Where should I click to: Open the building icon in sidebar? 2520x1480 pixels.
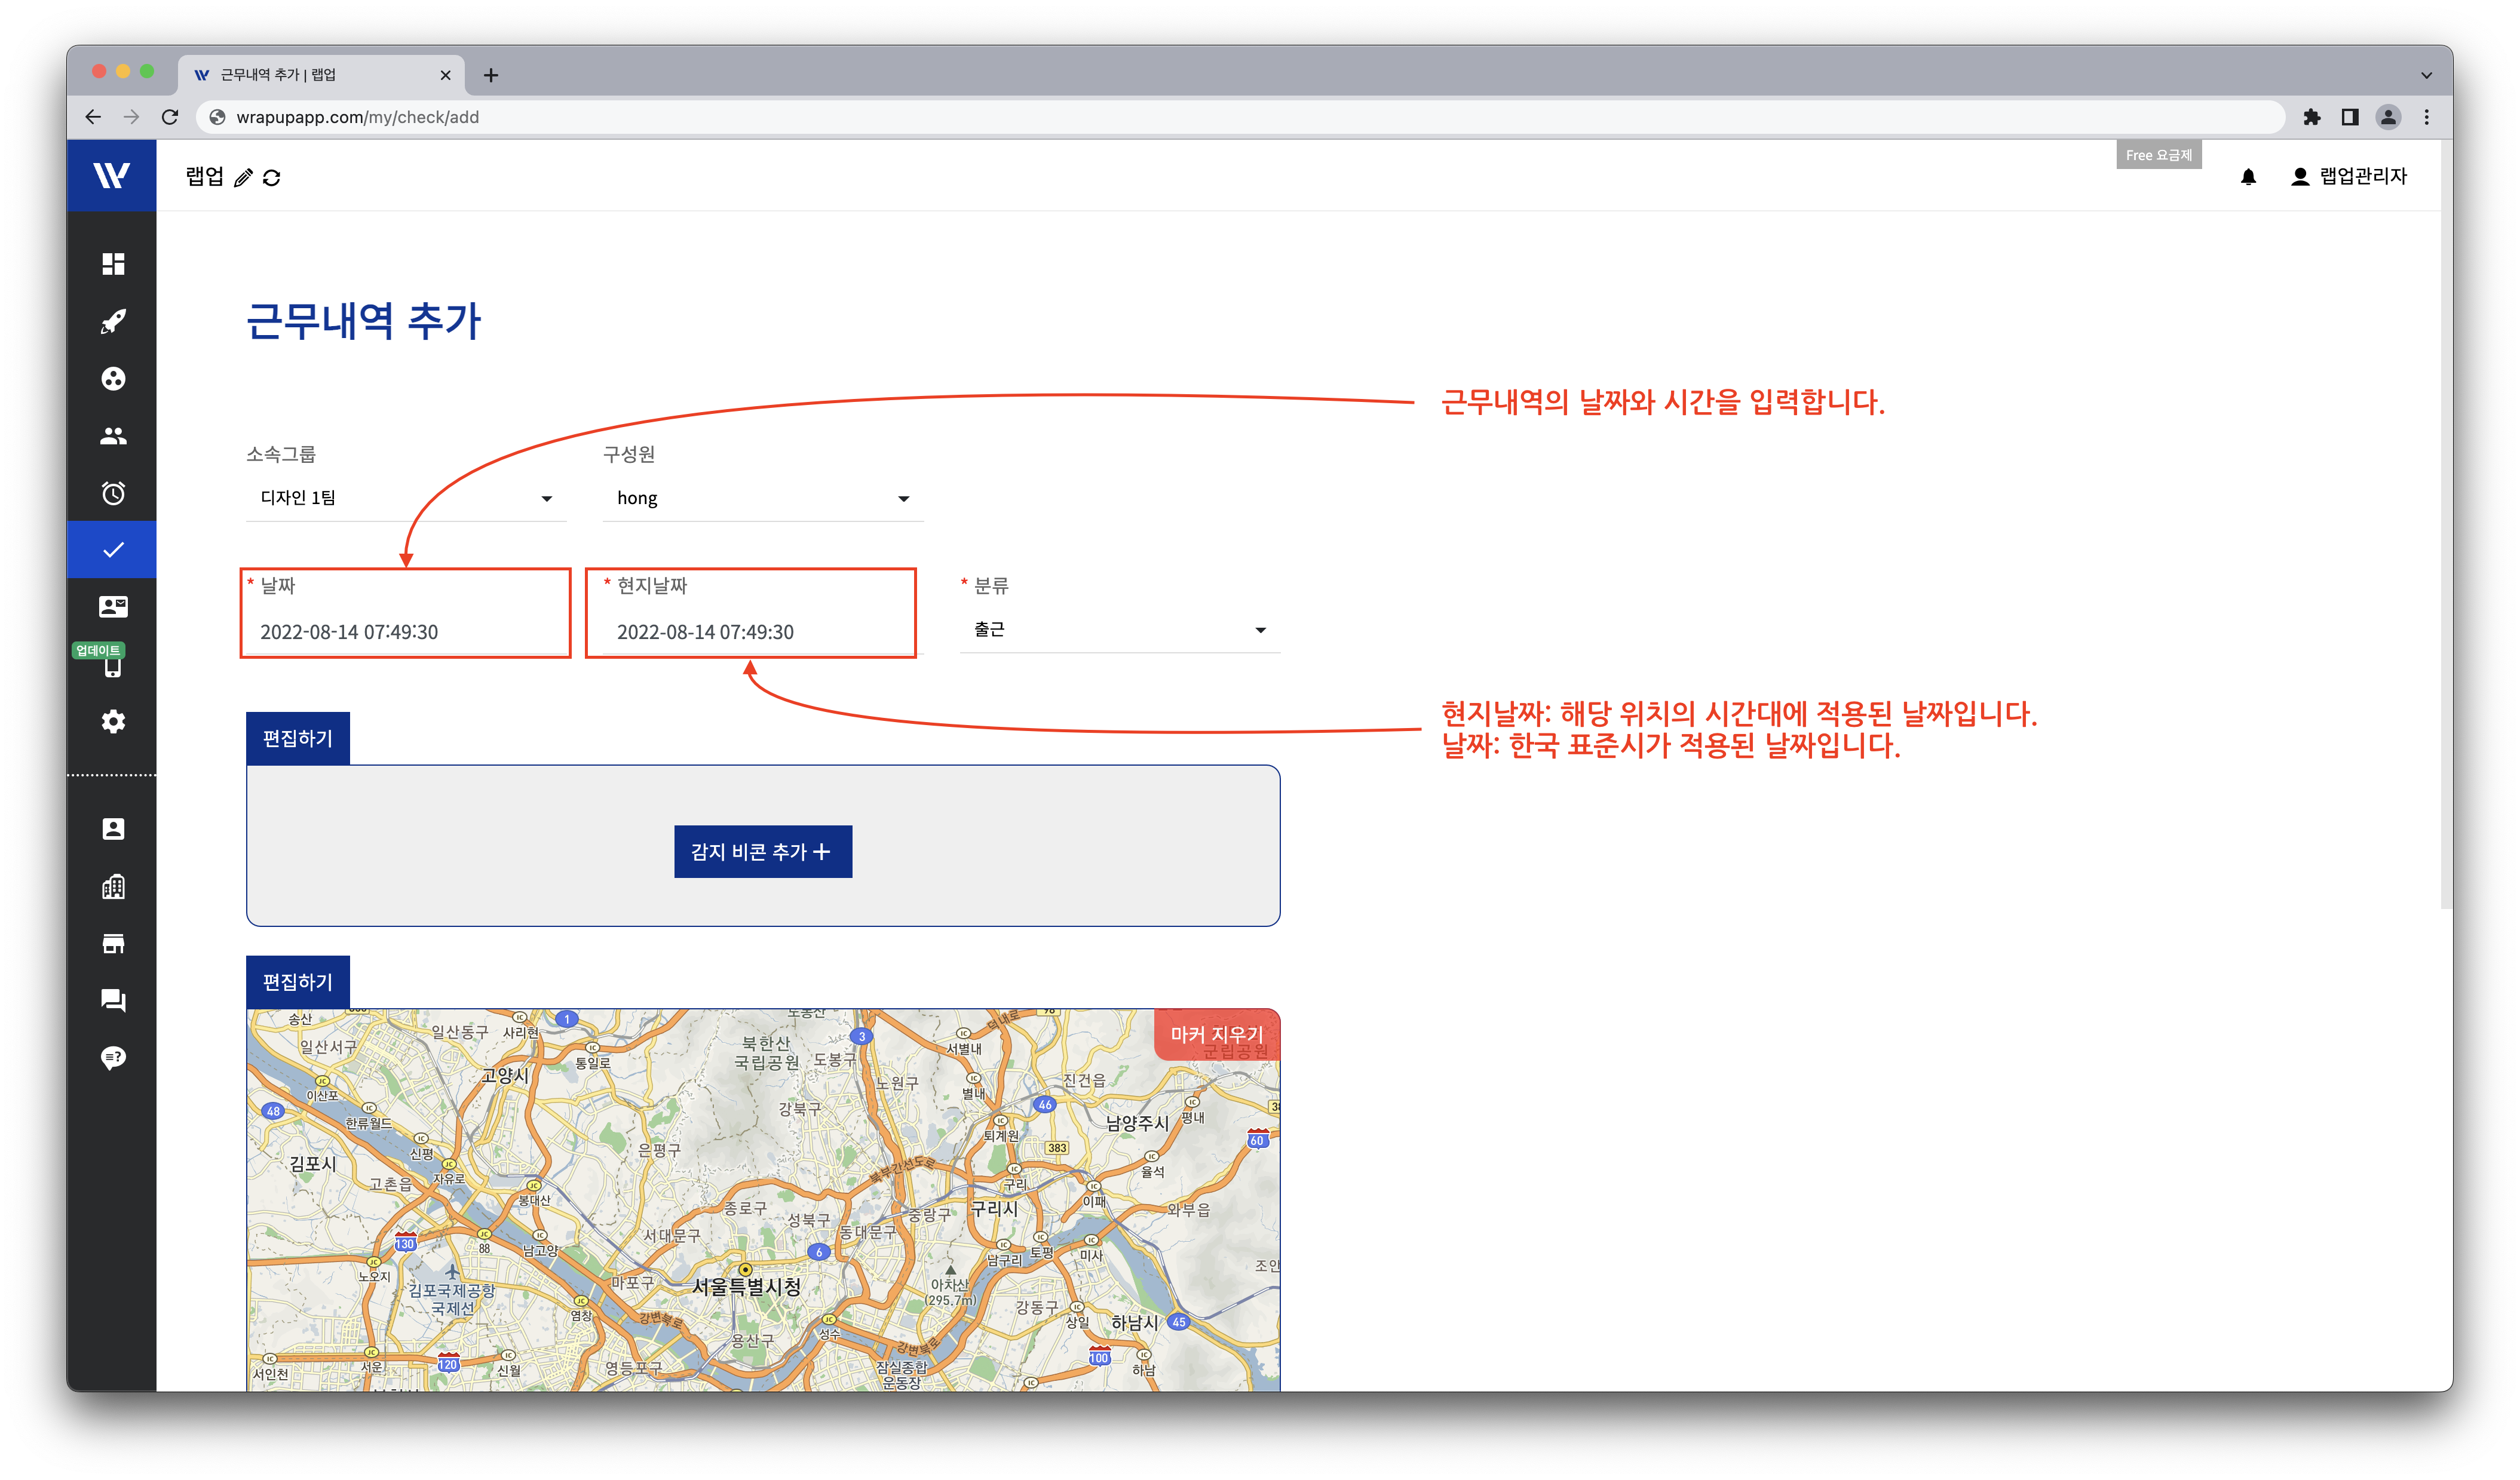[x=113, y=887]
